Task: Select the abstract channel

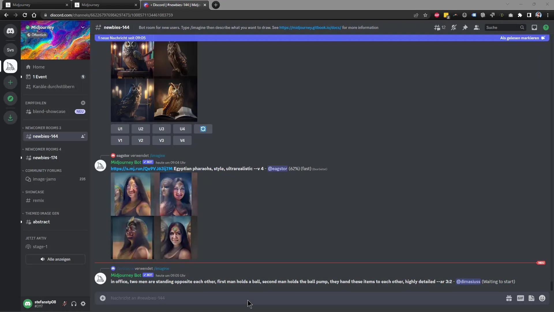Action: tap(41, 222)
